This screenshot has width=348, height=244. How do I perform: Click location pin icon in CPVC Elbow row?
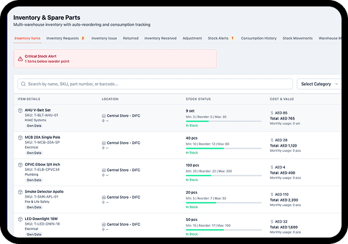pos(103,175)
